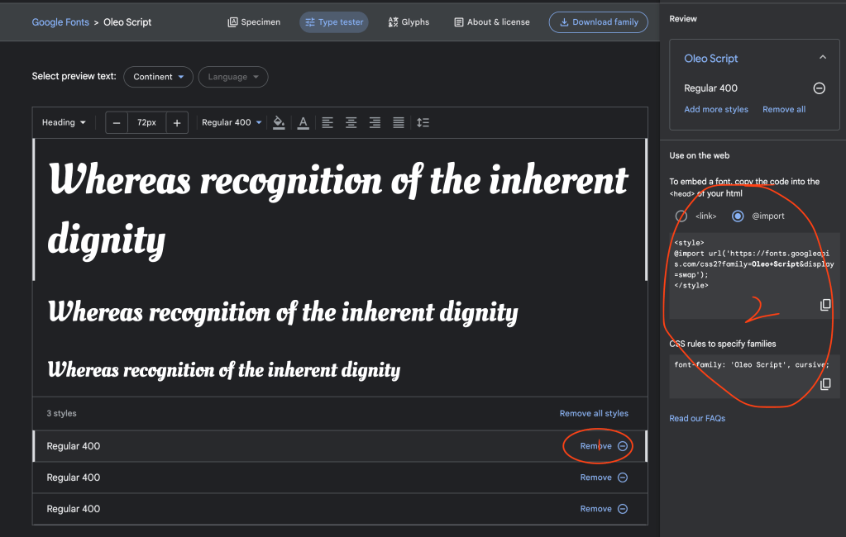Open the line height spacing control
The width and height of the screenshot is (846, 537).
(x=423, y=122)
